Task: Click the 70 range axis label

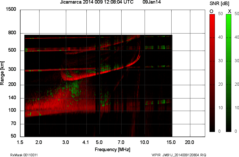Action: [x=13, y=124]
